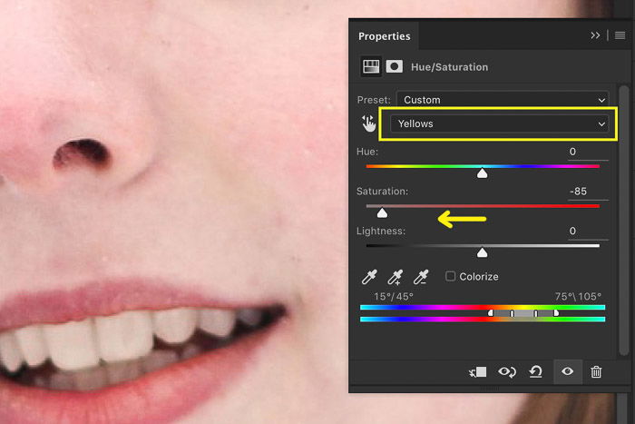Click the Properties panel vertical scrollbar
This screenshot has width=635, height=424.
coord(624,221)
